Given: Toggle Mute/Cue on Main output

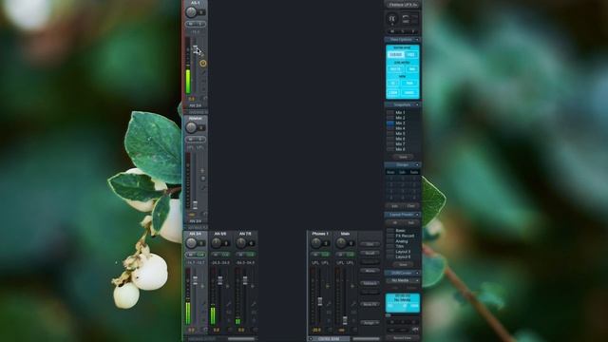Looking at the screenshot, I should tap(345, 255).
